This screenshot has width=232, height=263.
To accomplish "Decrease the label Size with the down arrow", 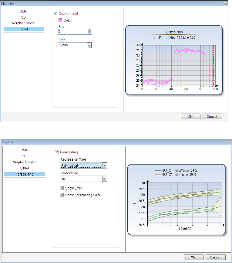I will click(x=89, y=33).
